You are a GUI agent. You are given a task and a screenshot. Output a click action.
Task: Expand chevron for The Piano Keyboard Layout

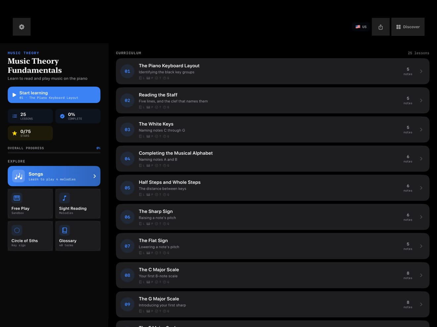point(421,71)
